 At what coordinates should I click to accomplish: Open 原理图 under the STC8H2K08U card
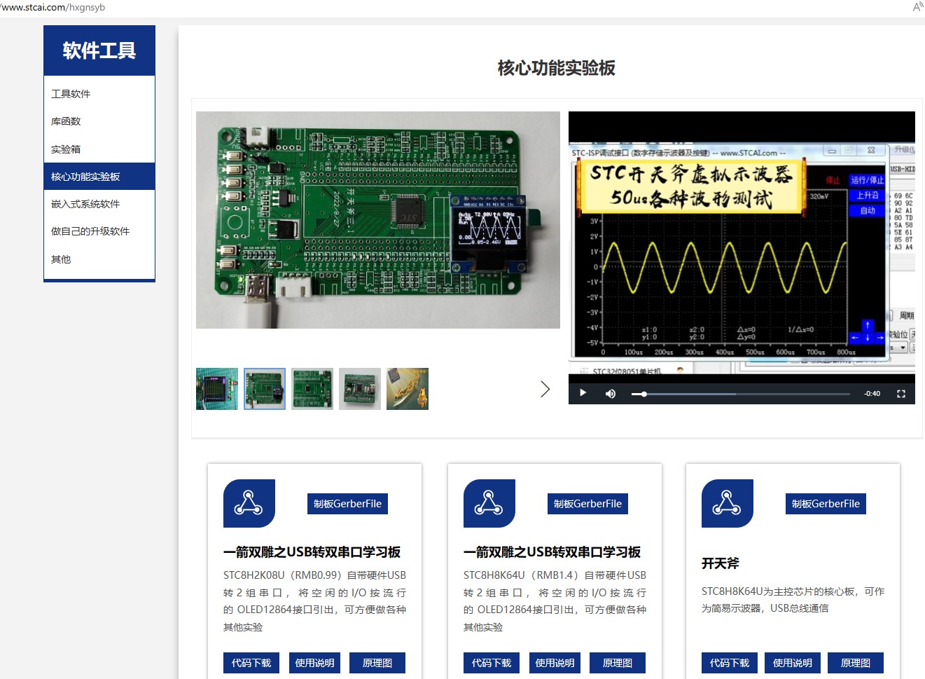point(377,663)
